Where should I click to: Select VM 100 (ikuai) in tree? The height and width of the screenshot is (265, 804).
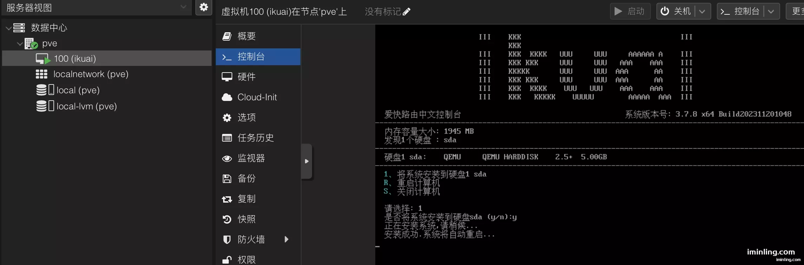click(107, 59)
